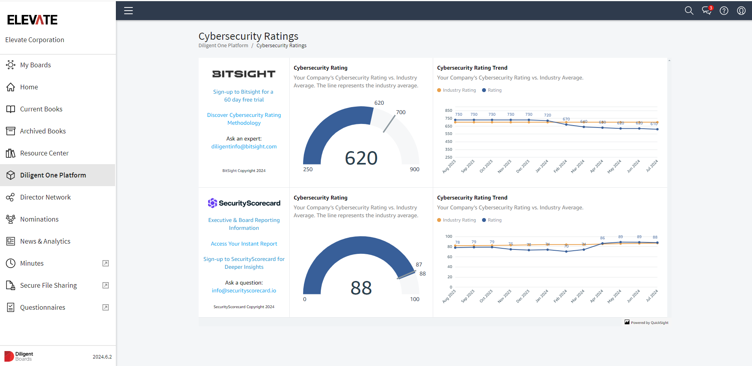Screen dimensions: 752x366
Task: Click diligentinfo@bitsight.com email link
Action: (x=244, y=146)
